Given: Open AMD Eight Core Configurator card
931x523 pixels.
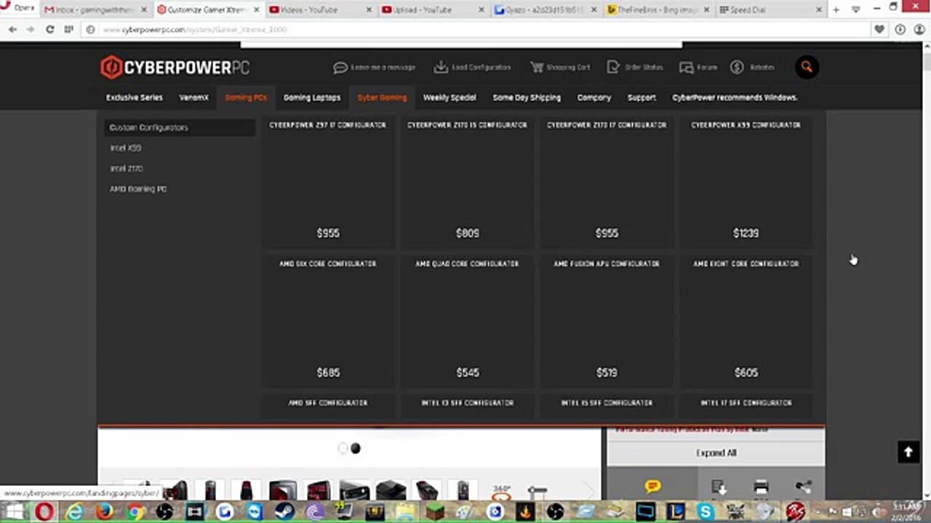Looking at the screenshot, I should tap(746, 321).
